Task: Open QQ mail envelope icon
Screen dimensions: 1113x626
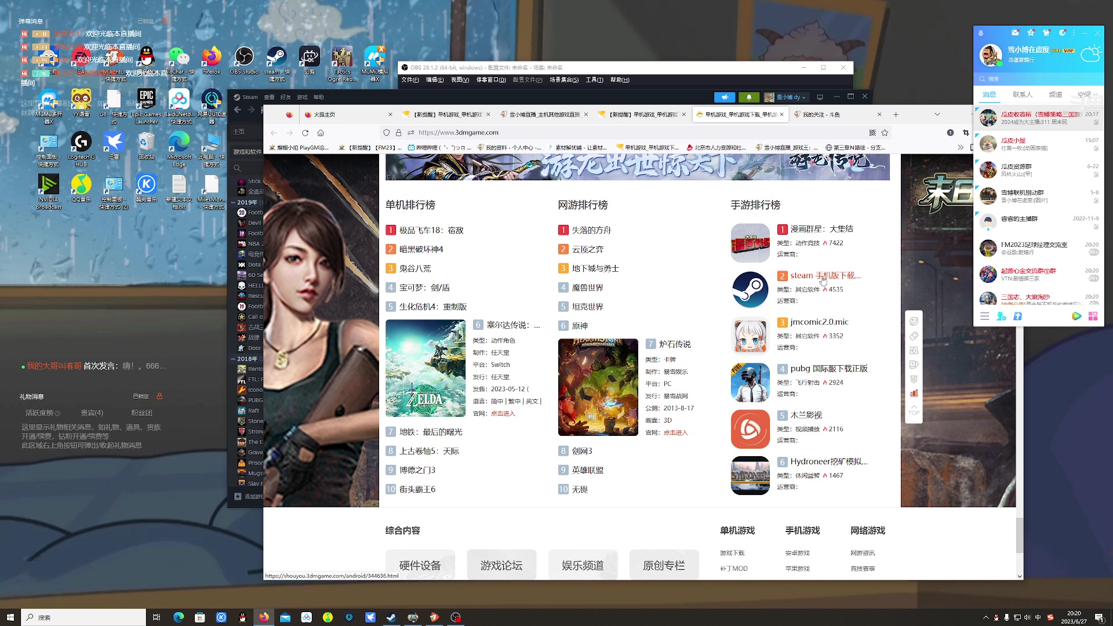Action: (1015, 33)
